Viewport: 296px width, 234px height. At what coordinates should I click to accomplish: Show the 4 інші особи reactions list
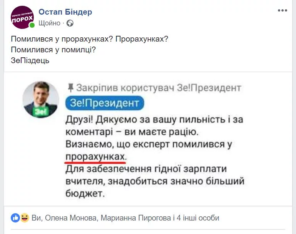point(198,218)
